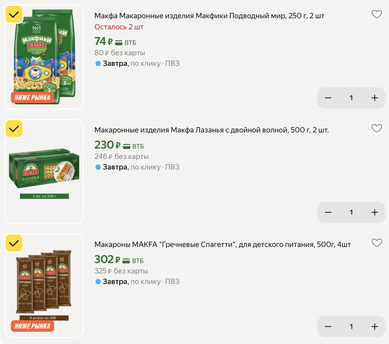Uncheck the Макфики Подводный мир item

pos(14,14)
